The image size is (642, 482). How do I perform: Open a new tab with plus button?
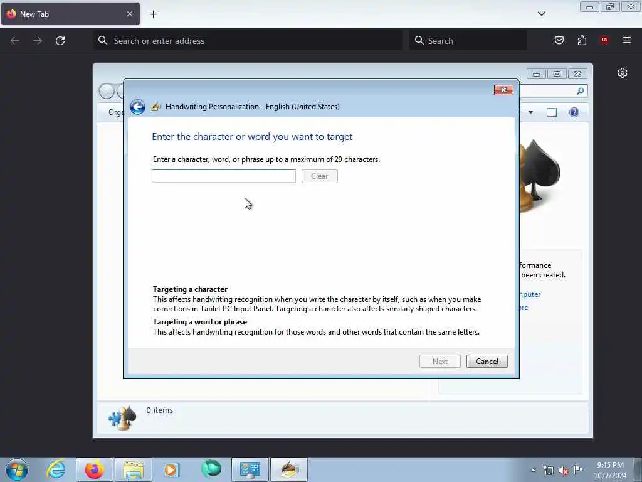pyautogui.click(x=153, y=14)
